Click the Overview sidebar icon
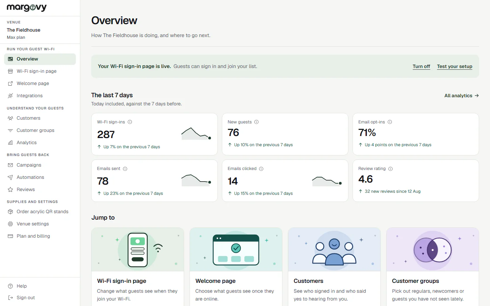Viewport: 490px width, 306px height. coord(11,59)
